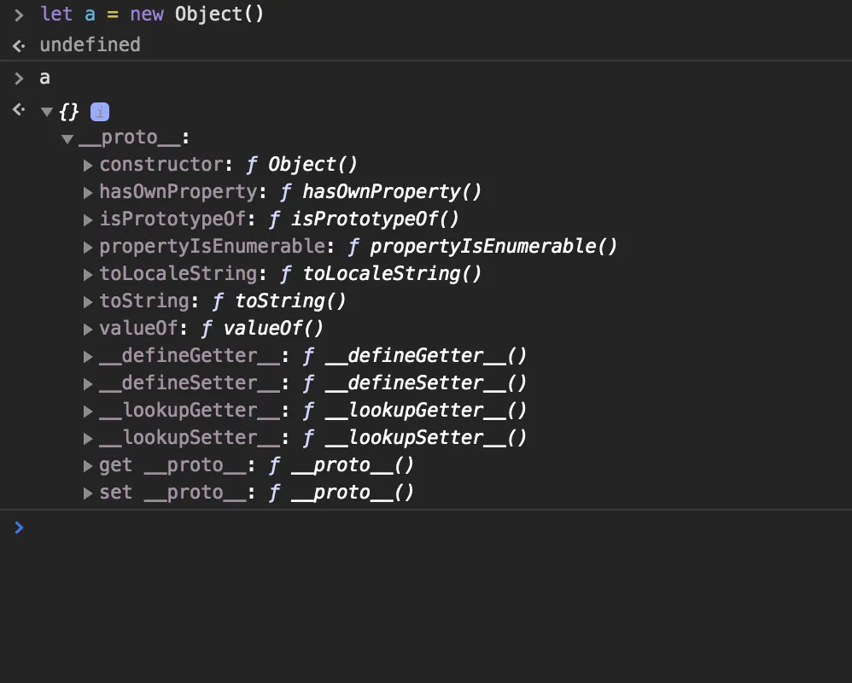Expand the __defineGetter__ entry
Viewport: 852px width, 683px height.
click(89, 357)
